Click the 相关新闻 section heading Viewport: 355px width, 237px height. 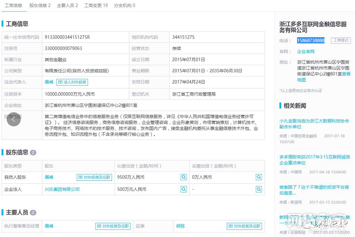(295, 106)
